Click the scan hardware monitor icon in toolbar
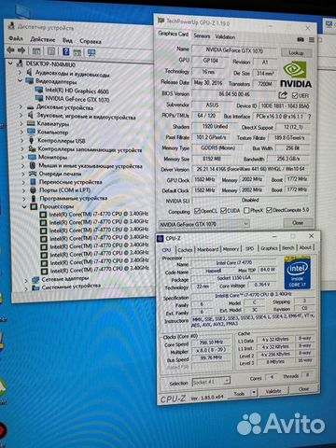 click(91, 52)
